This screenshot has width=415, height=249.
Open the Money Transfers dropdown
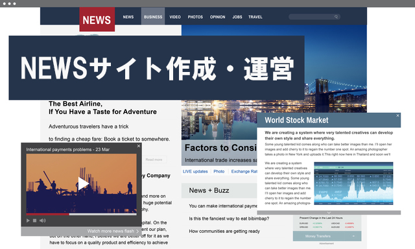pos(327,236)
